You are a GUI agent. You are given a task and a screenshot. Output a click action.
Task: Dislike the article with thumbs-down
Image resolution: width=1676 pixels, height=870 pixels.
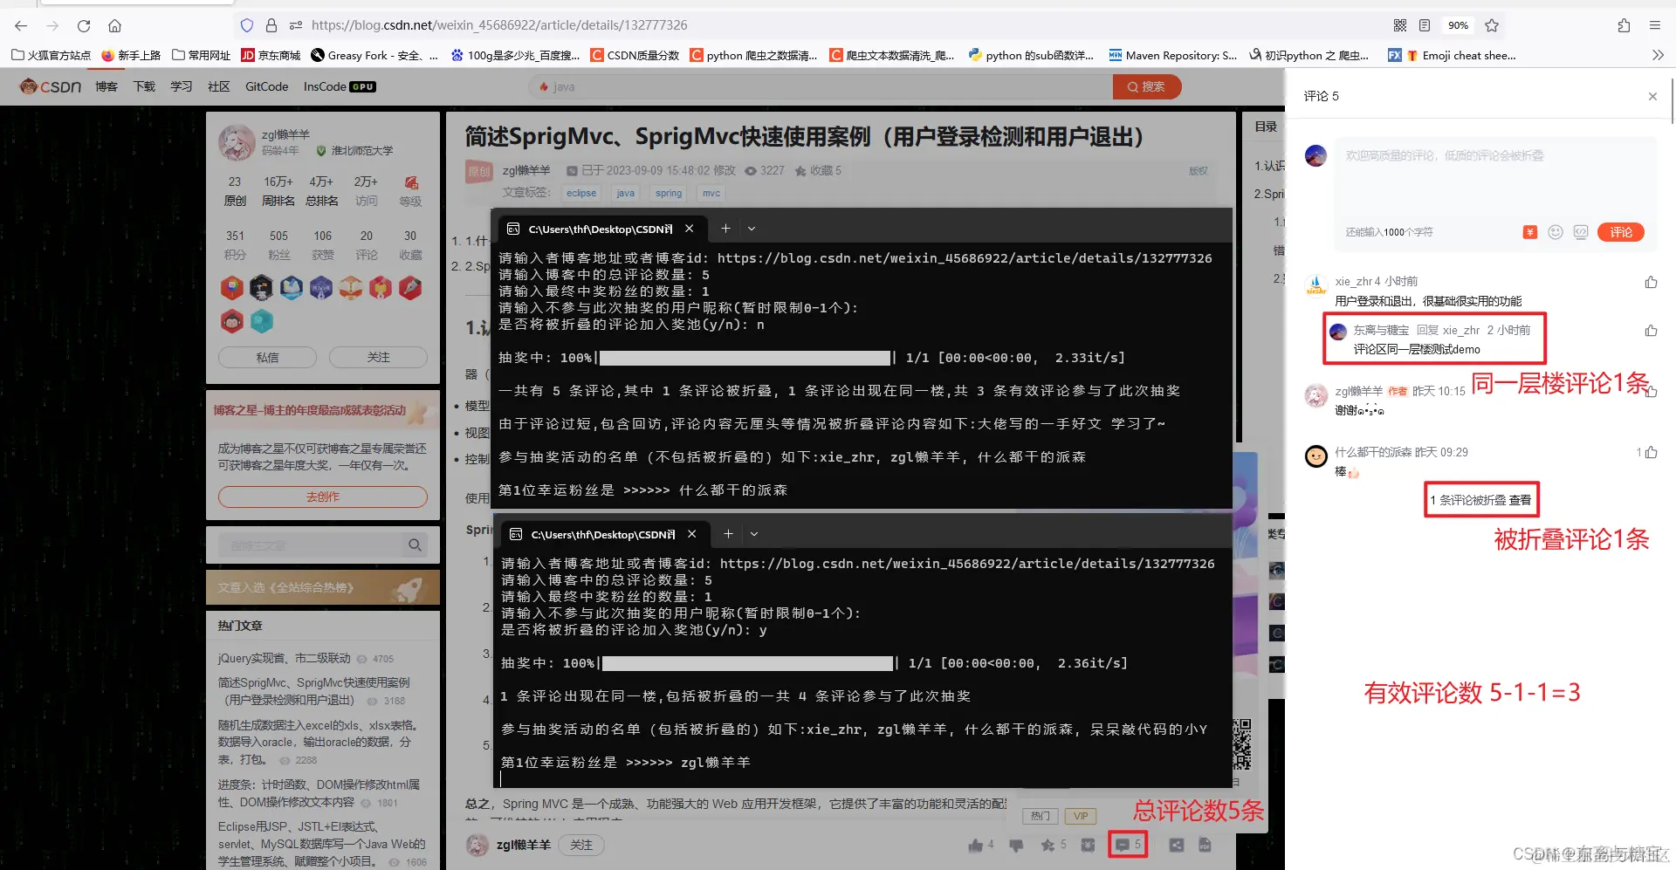coord(1015,845)
